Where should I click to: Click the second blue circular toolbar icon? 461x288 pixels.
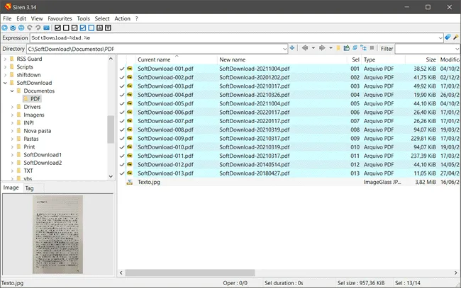pyautogui.click(x=13, y=28)
